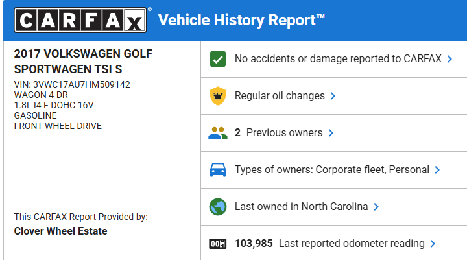Screen dimensions: 467x260
Task: Expand the types of owners chevron
Action: click(x=437, y=170)
